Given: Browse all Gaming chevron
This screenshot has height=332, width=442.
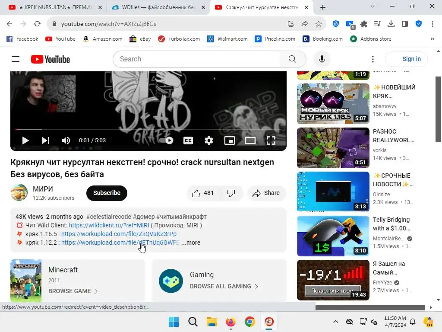Looking at the screenshot, I should click(x=256, y=287).
